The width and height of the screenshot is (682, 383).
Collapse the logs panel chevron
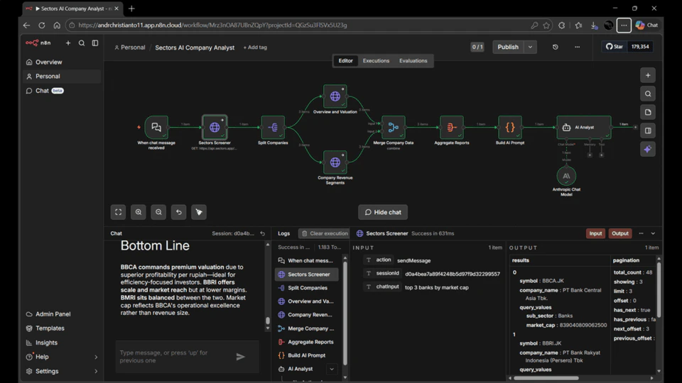click(x=653, y=233)
